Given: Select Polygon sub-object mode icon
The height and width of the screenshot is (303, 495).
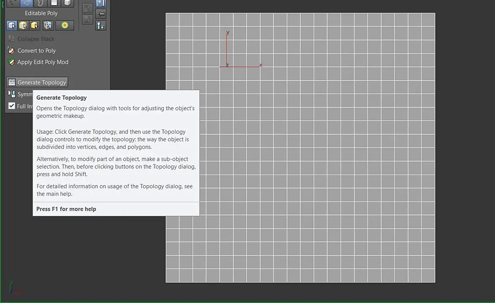Looking at the screenshot, I should 54,3.
